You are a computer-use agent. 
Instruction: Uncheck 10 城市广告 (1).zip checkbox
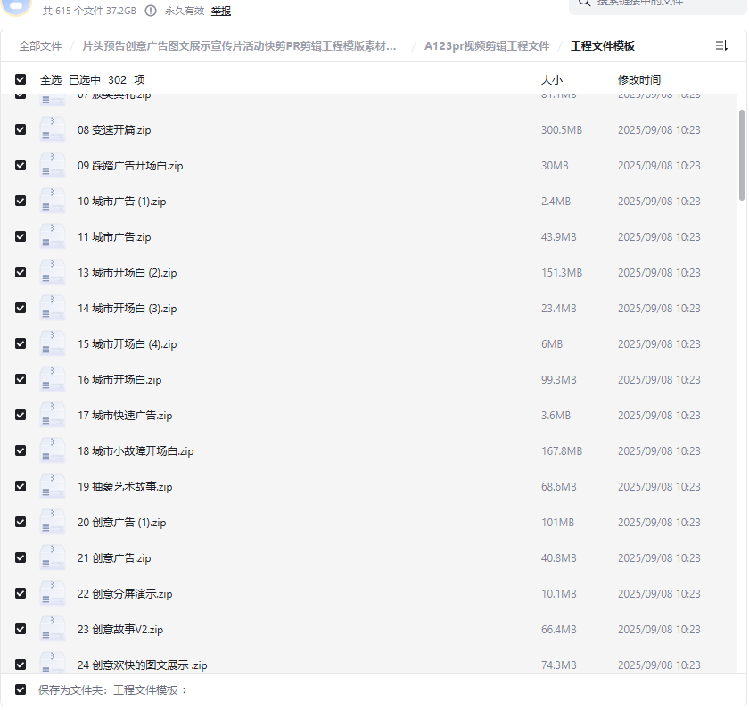[x=21, y=202]
